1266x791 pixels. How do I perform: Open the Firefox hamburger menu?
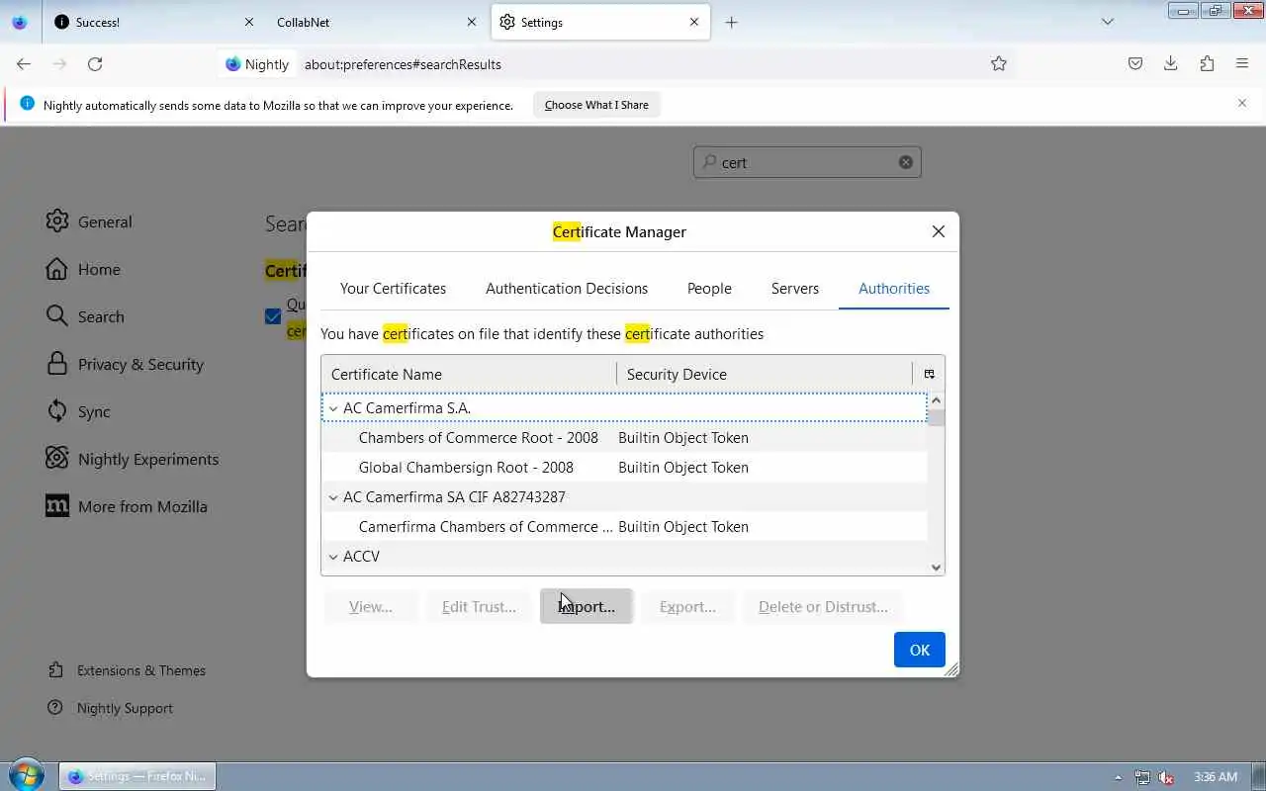pyautogui.click(x=1242, y=63)
